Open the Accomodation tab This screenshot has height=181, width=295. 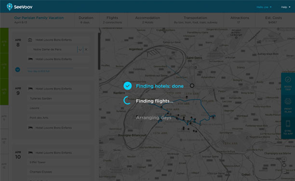pos(147,20)
